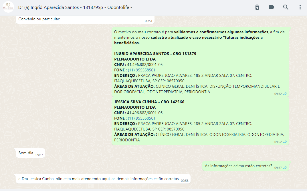Click the 09:51 timestamp
Image resolution: width=307 pixels, height=191 pixels.
148,21
